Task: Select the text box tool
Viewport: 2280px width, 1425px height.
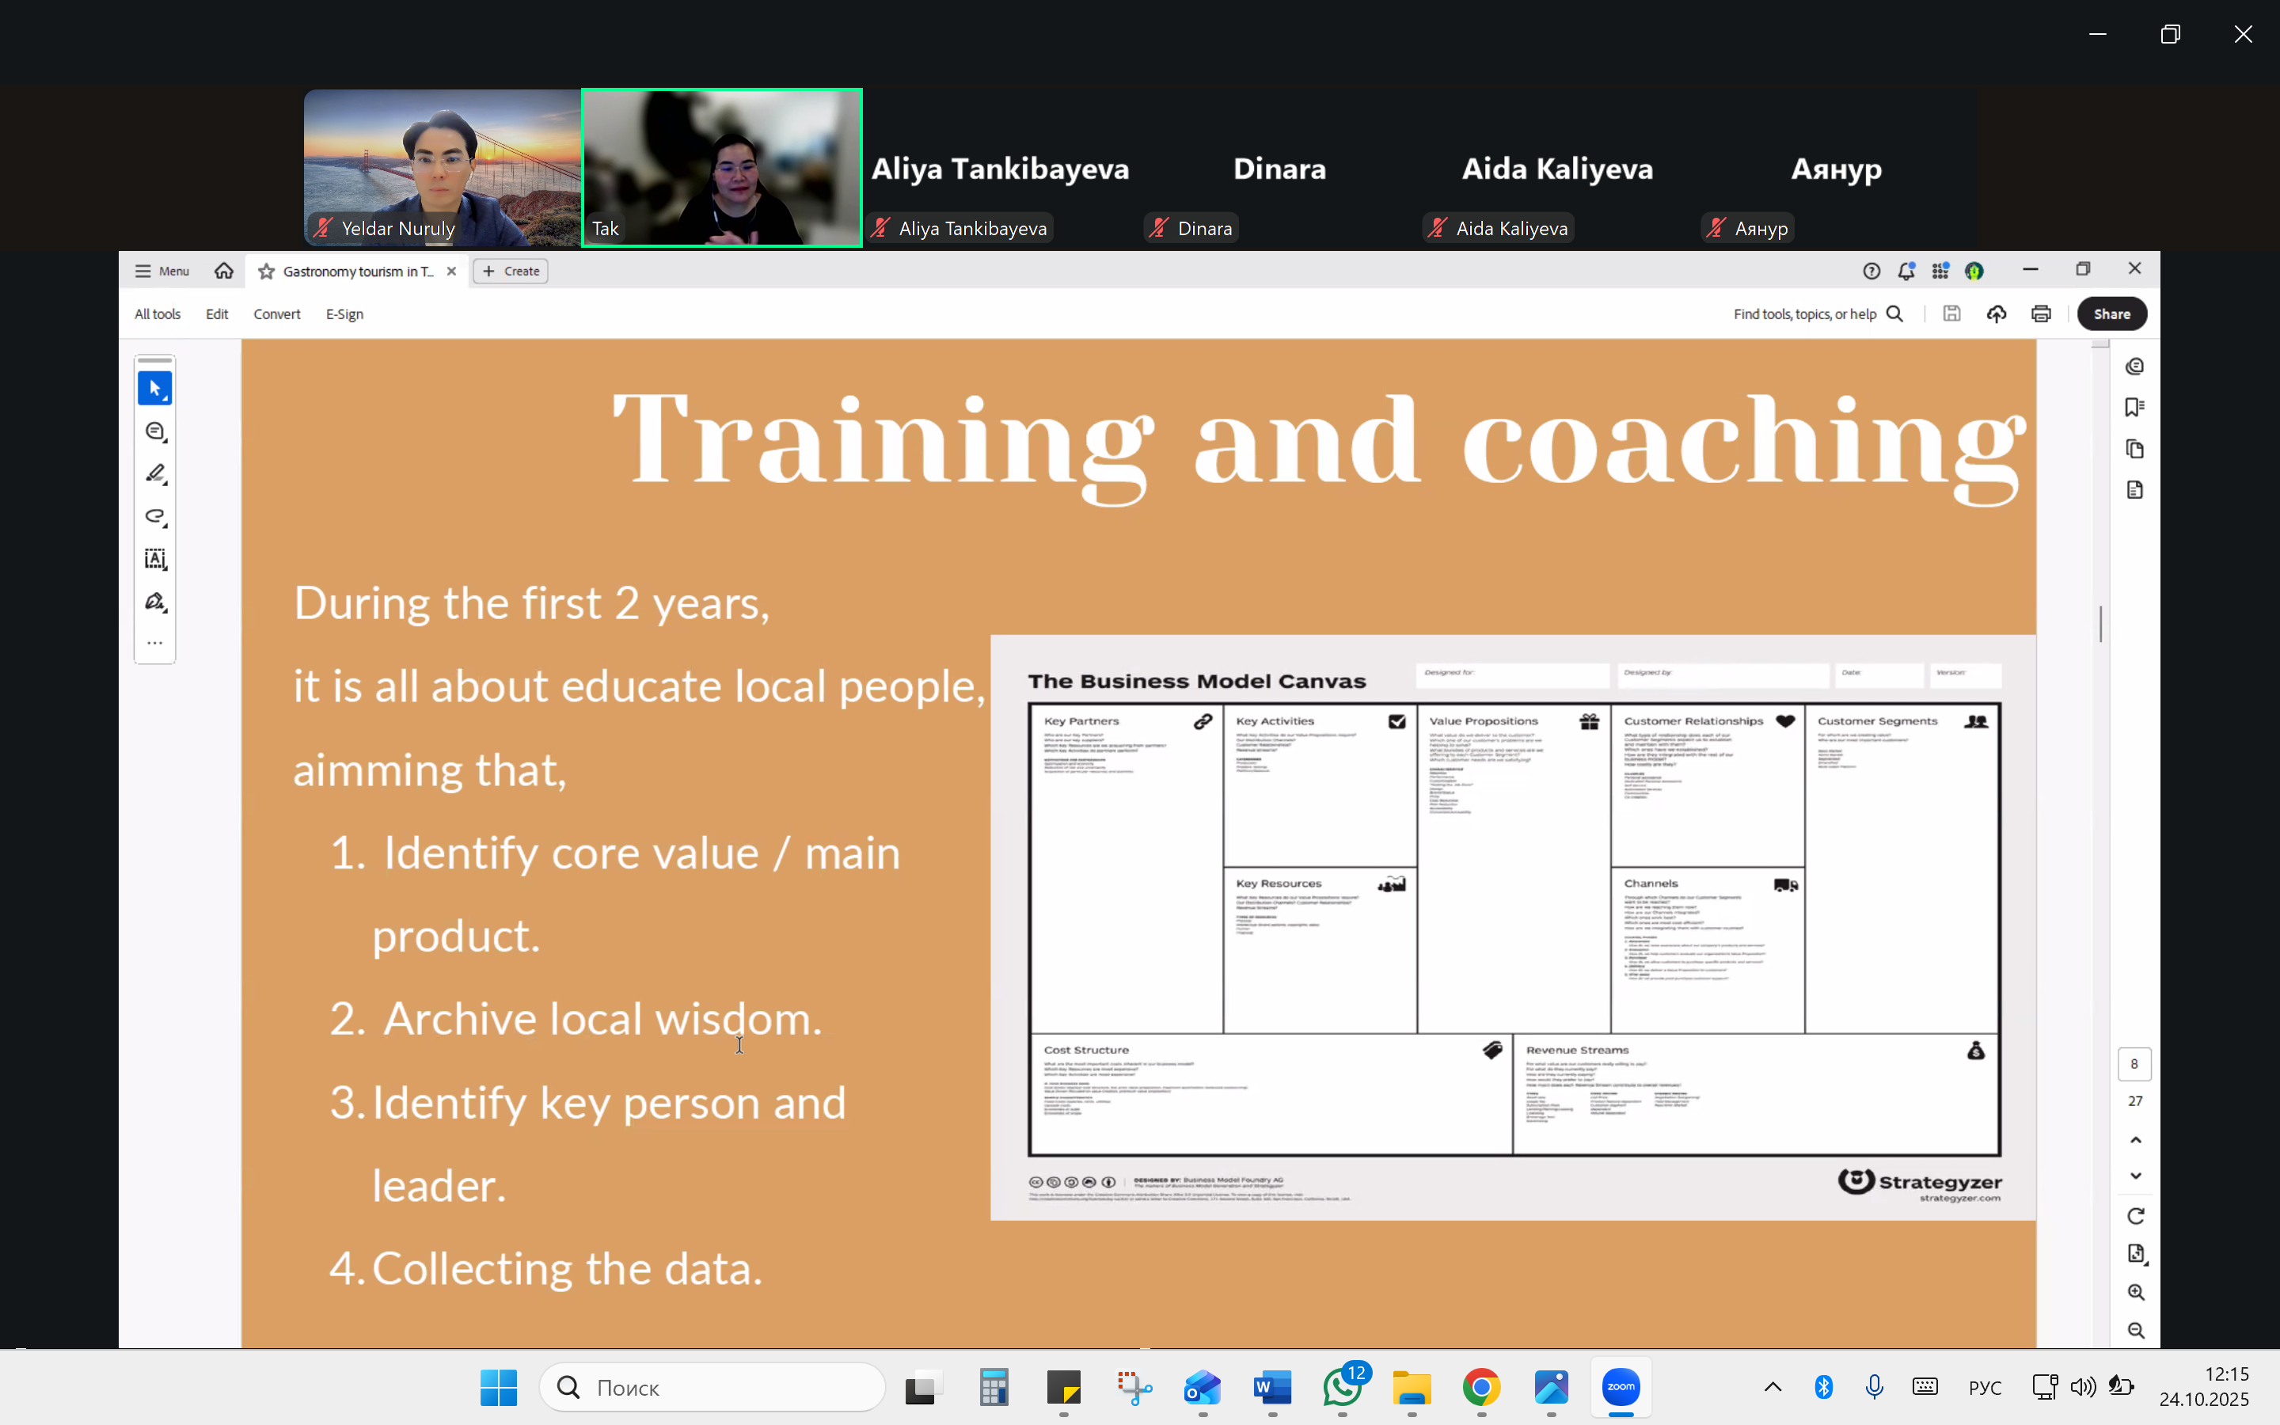Action: (155, 559)
